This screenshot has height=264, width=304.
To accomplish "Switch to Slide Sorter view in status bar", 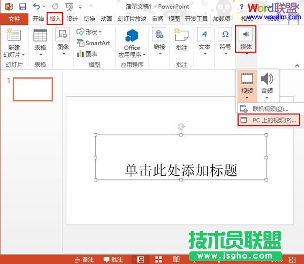I will click(159, 259).
